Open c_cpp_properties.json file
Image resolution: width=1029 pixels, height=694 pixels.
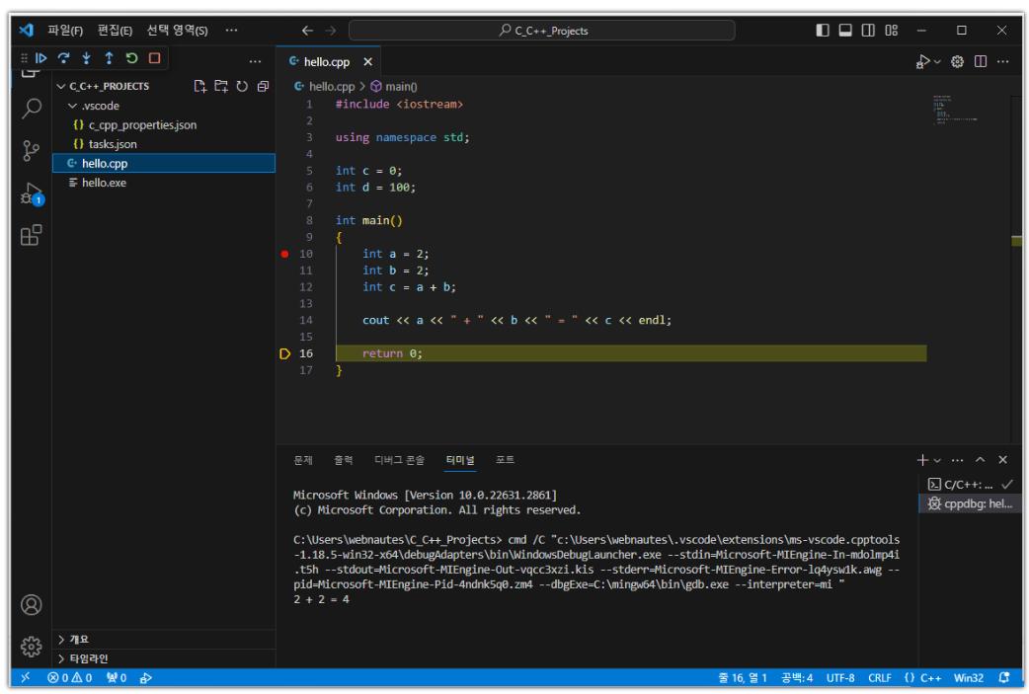click(163, 124)
